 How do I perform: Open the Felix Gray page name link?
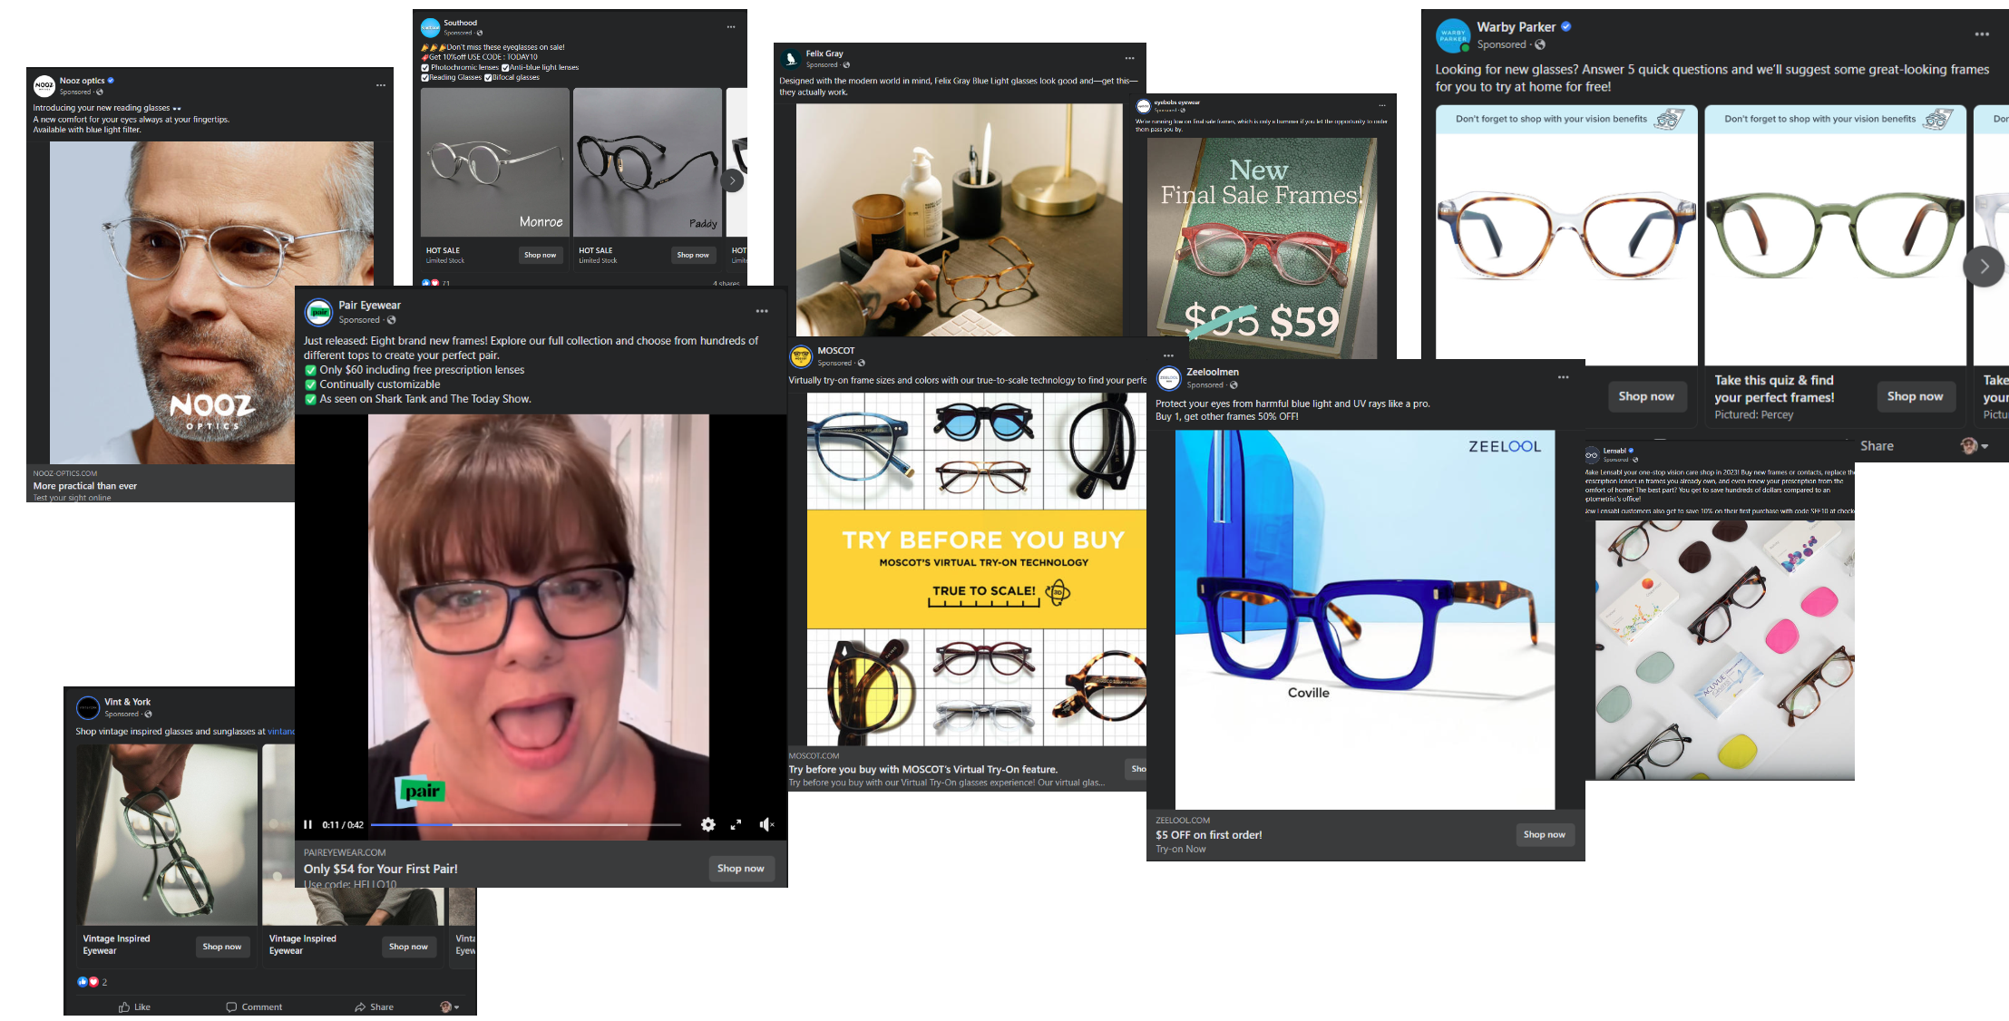[824, 53]
